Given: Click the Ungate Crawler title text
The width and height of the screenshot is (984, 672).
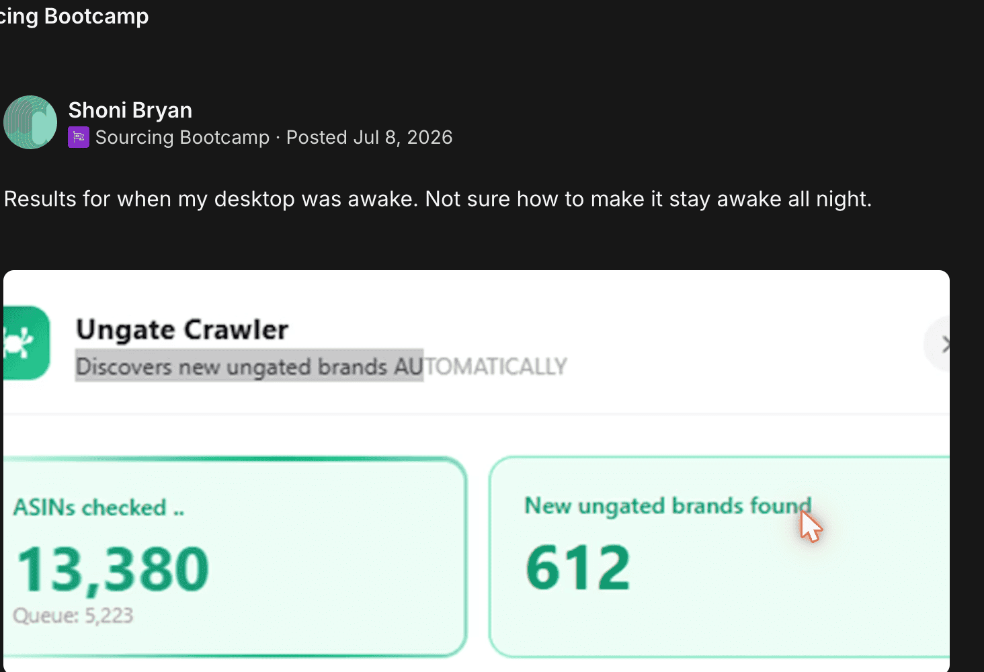Looking at the screenshot, I should pyautogui.click(x=182, y=329).
